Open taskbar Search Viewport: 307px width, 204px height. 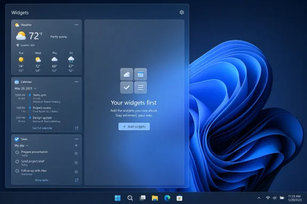coord(130,198)
